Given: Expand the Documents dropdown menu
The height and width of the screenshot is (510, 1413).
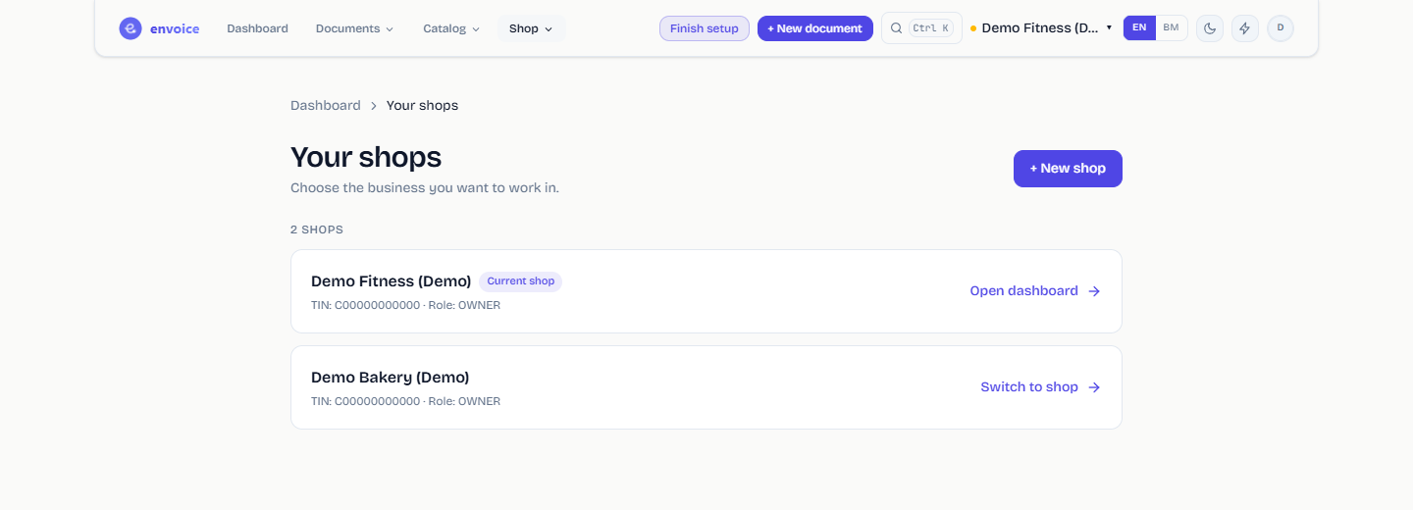Looking at the screenshot, I should coord(354,28).
